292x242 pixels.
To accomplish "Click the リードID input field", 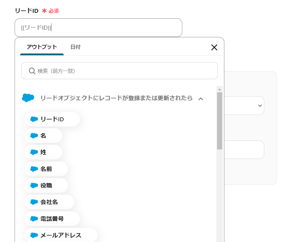I will tap(116, 28).
